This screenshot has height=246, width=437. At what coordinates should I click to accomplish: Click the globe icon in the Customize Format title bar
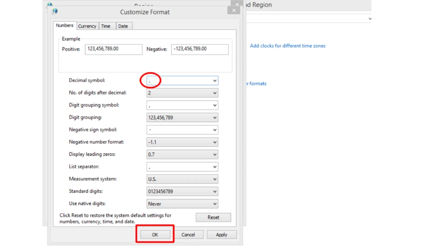55,12
